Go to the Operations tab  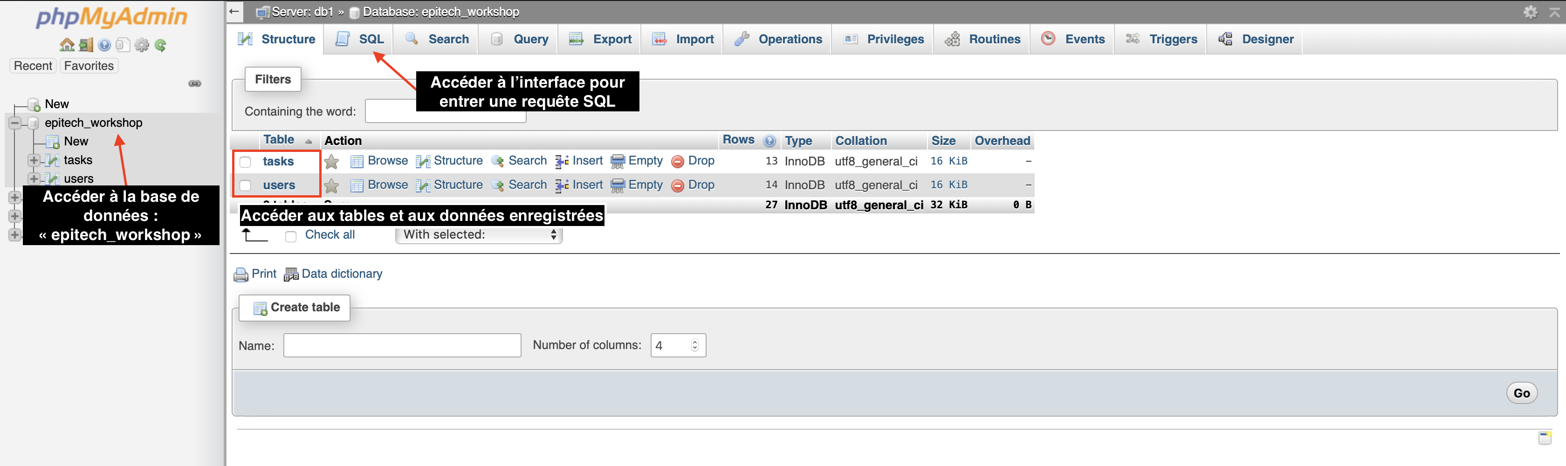coord(777,39)
